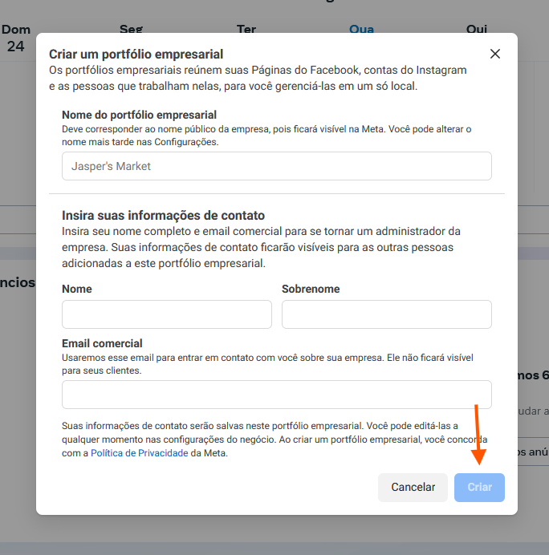Select the Dom 24 calendar day header
This screenshot has width=549, height=555.
pos(16,38)
